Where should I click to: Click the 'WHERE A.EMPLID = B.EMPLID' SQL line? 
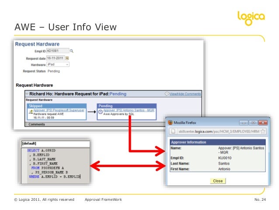click(x=55, y=177)
